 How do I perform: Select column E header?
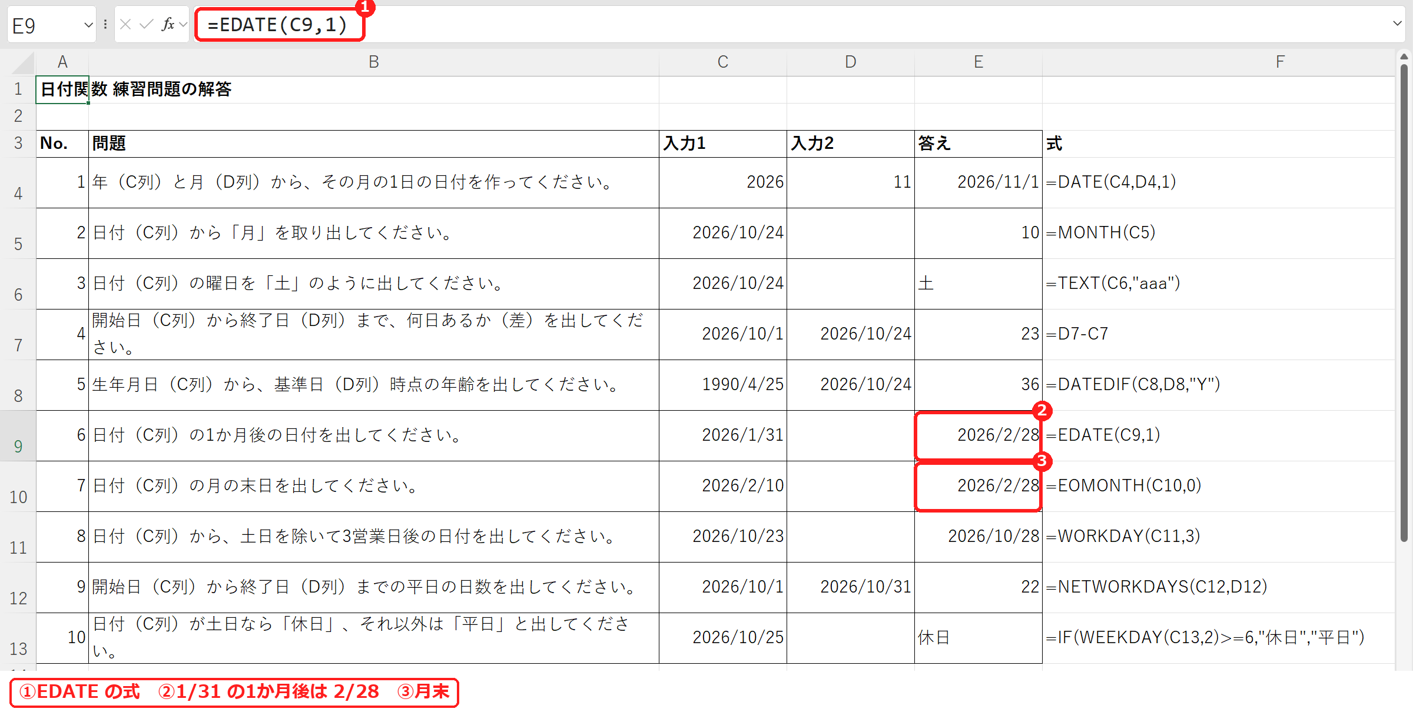pyautogui.click(x=979, y=62)
